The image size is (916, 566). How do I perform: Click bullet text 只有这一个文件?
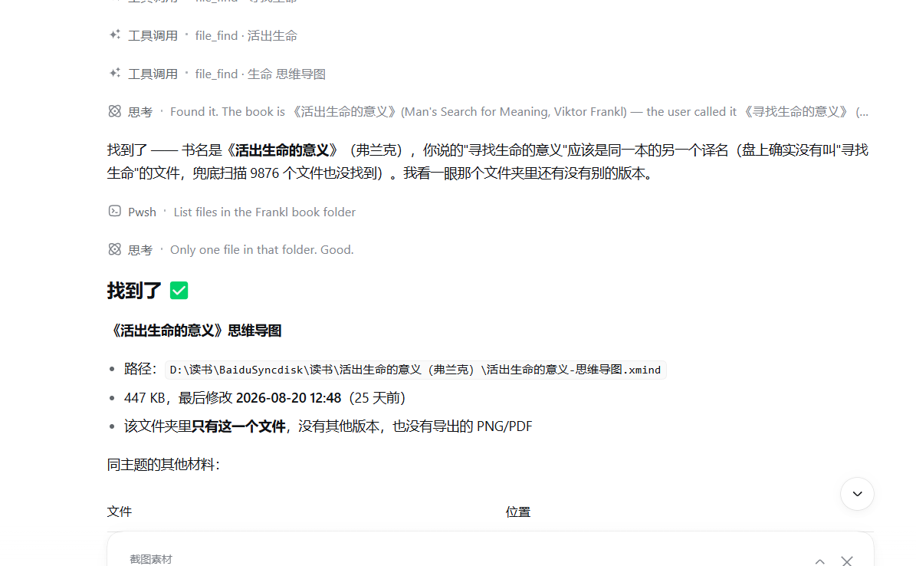click(238, 426)
